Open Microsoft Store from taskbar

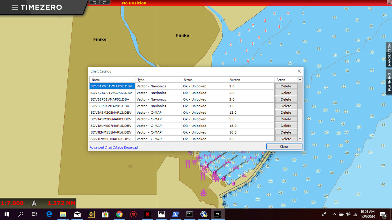coord(105,214)
